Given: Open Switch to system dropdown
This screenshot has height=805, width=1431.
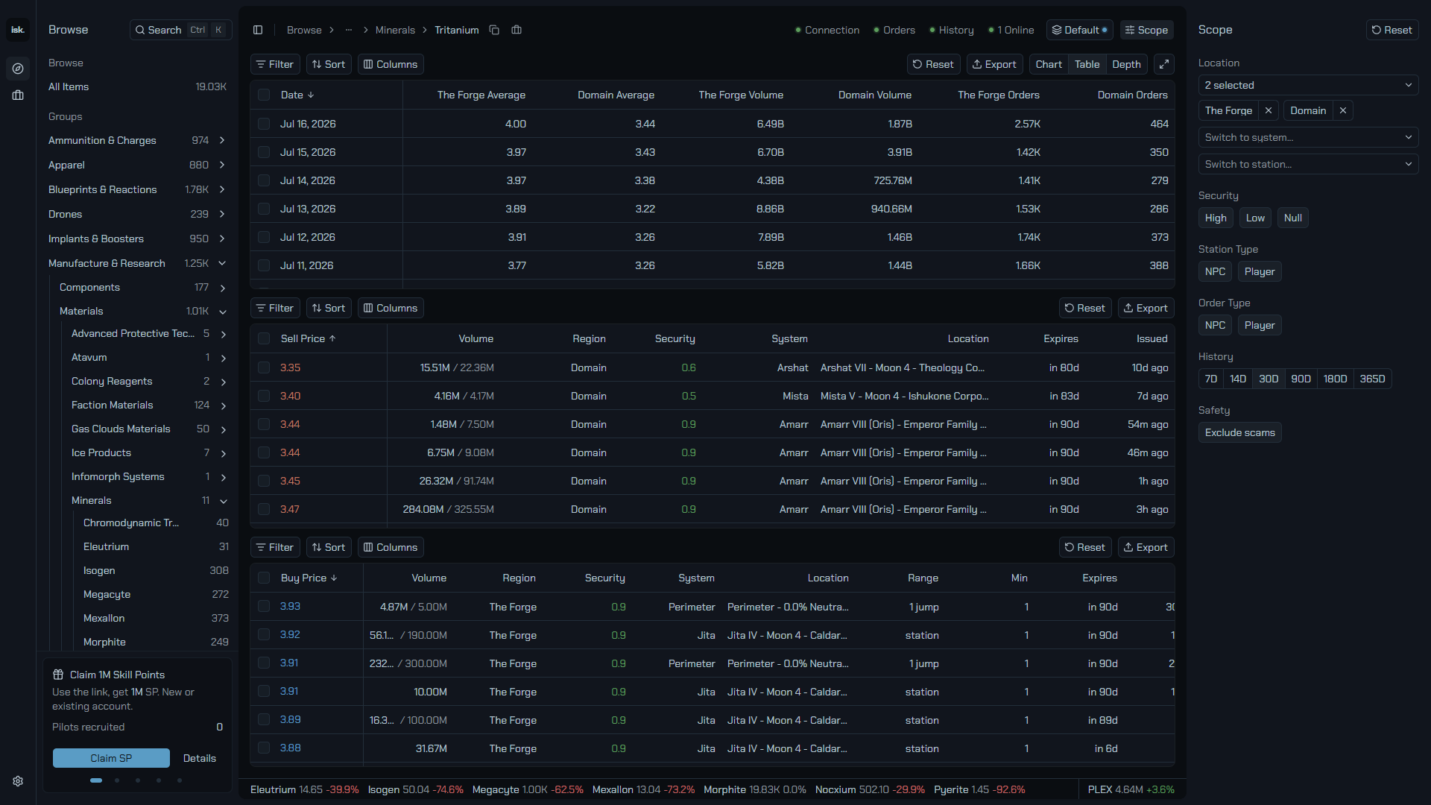Looking at the screenshot, I should click(1308, 137).
